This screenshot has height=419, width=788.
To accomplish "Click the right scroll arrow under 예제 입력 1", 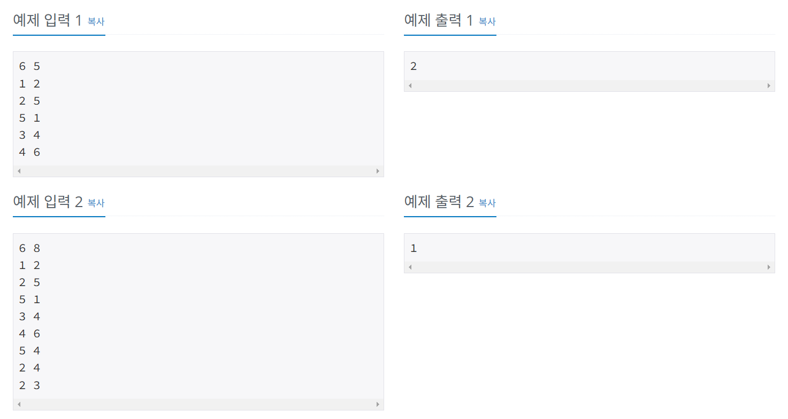I will [378, 170].
